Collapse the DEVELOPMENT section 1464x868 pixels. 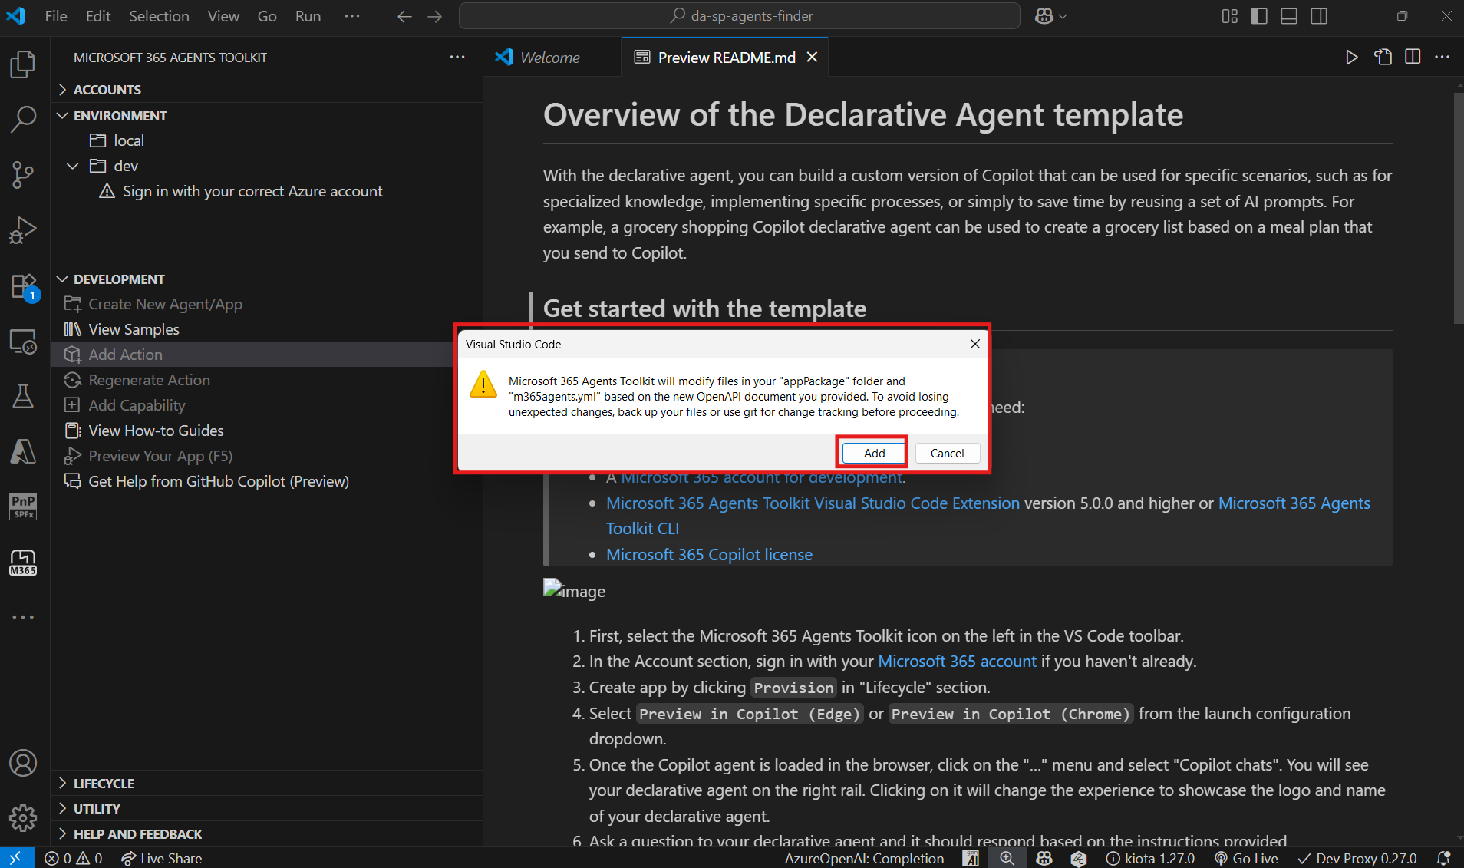point(266,279)
